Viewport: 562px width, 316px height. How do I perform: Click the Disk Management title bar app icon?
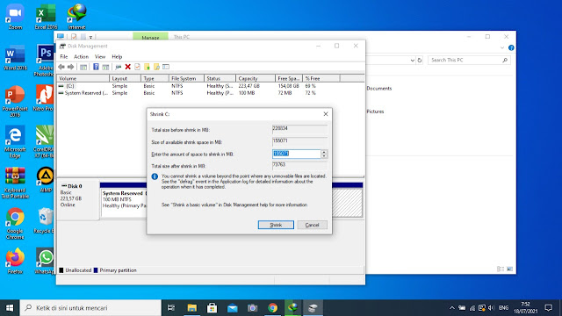(x=62, y=46)
